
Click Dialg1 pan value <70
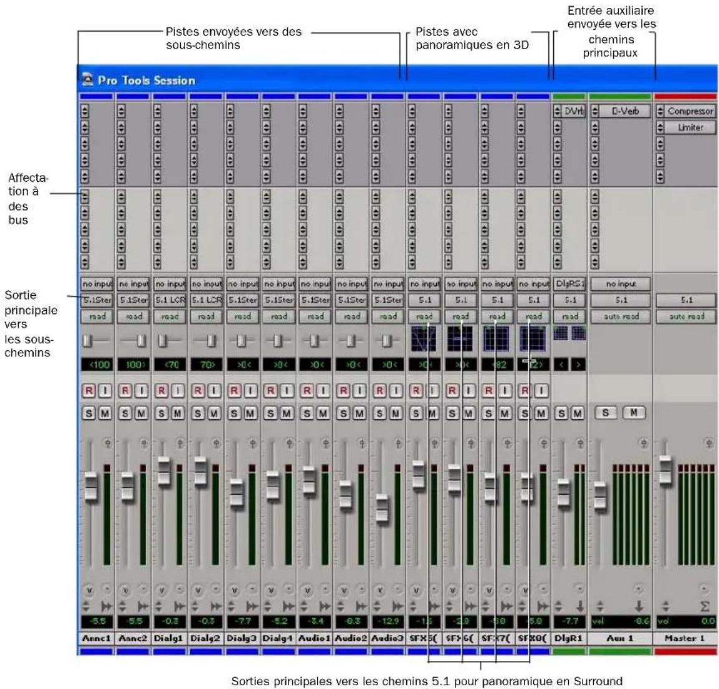coord(169,365)
